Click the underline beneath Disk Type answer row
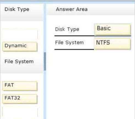The image size is (135, 119). (93, 36)
